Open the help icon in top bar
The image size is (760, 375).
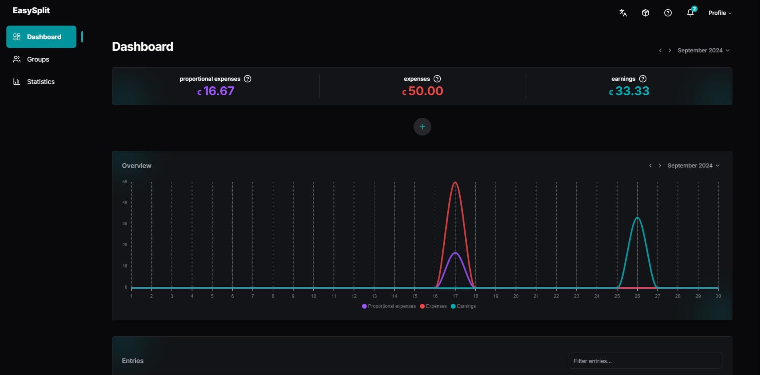[668, 13]
